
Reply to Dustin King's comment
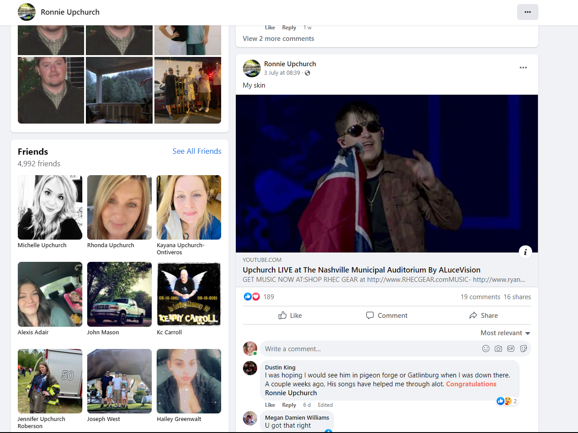(289, 405)
